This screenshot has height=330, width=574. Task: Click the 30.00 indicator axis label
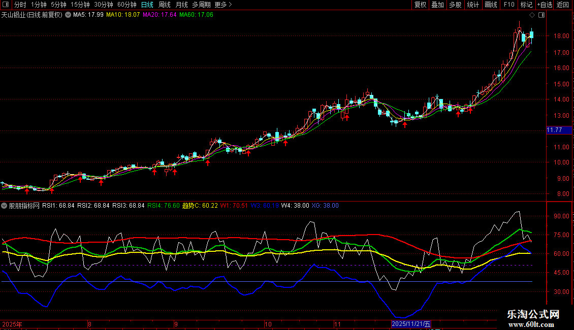pyautogui.click(x=561, y=291)
